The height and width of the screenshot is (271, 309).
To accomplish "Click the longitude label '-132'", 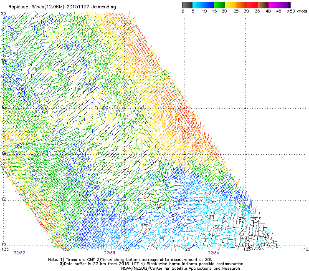I will (x=64, y=249).
